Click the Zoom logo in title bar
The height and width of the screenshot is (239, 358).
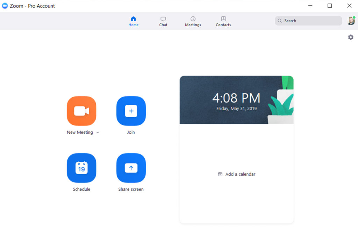click(5, 6)
